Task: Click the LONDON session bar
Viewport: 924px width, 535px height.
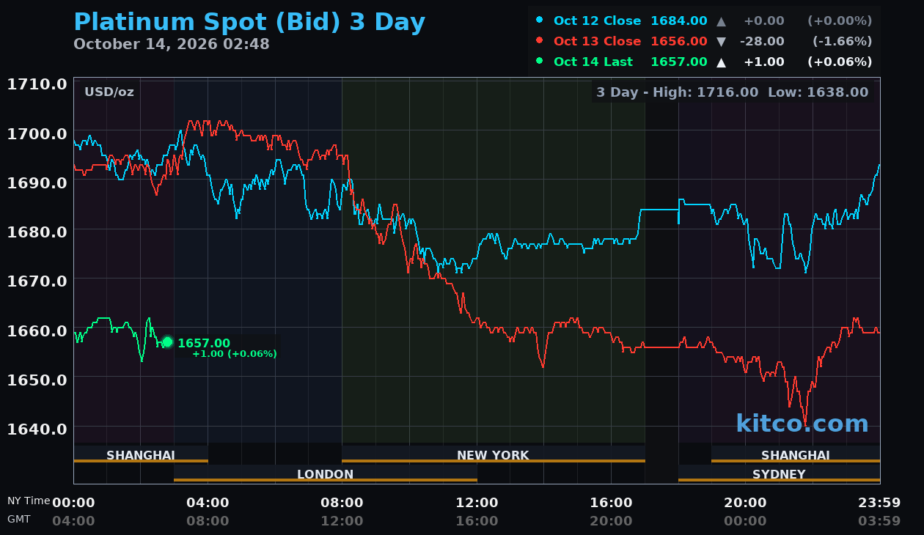Action: point(326,473)
